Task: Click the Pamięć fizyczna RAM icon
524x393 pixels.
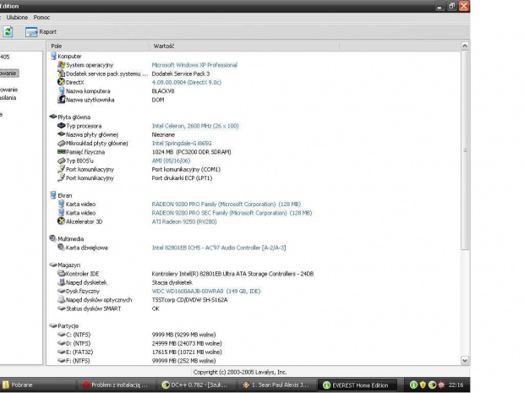Action: [61, 152]
